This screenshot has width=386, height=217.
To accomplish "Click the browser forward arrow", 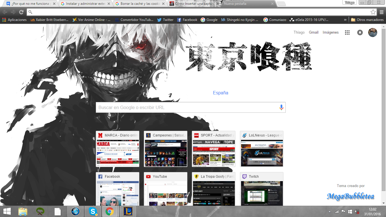I will (x=13, y=12).
